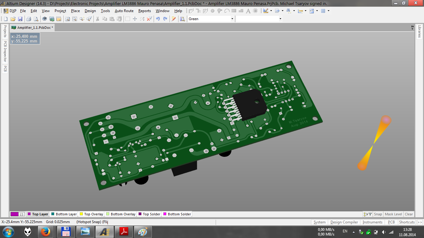Select the Place Arc tool icon
424x238 pixels.
pyautogui.click(x=227, y=11)
